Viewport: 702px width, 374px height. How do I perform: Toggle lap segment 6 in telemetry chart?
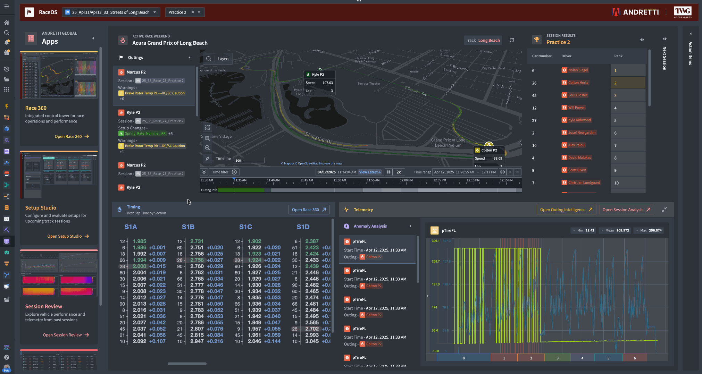[635, 358]
